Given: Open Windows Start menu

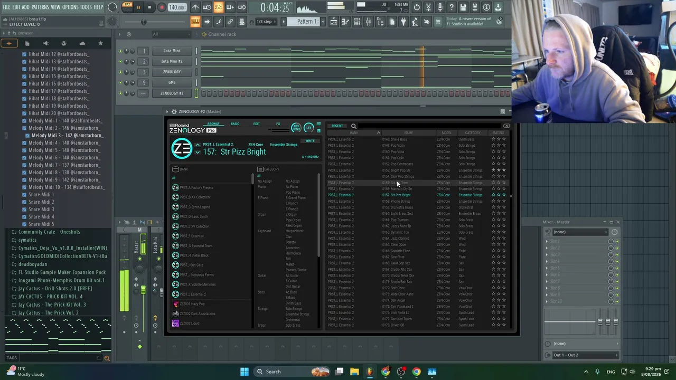Looking at the screenshot, I should point(245,372).
